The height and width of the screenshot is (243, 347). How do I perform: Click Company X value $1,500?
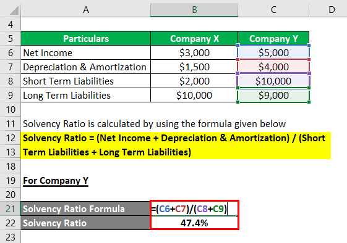pyautogui.click(x=194, y=67)
